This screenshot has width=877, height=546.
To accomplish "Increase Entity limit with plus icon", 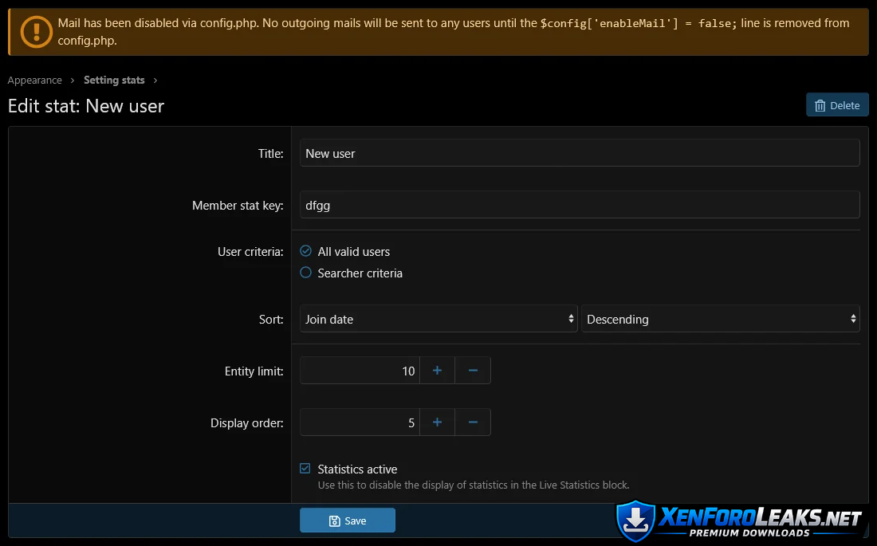I will pyautogui.click(x=437, y=371).
